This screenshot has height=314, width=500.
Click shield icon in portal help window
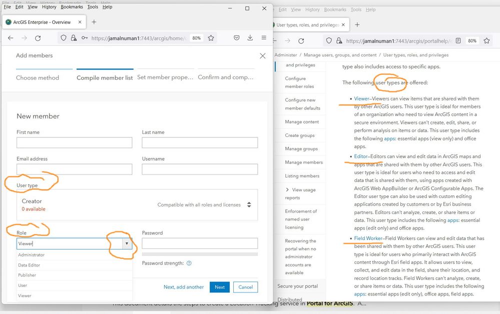(329, 41)
